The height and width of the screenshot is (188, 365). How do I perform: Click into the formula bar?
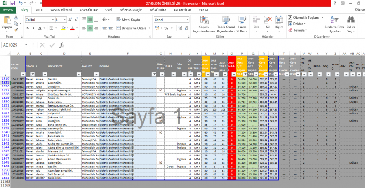(x=216, y=45)
